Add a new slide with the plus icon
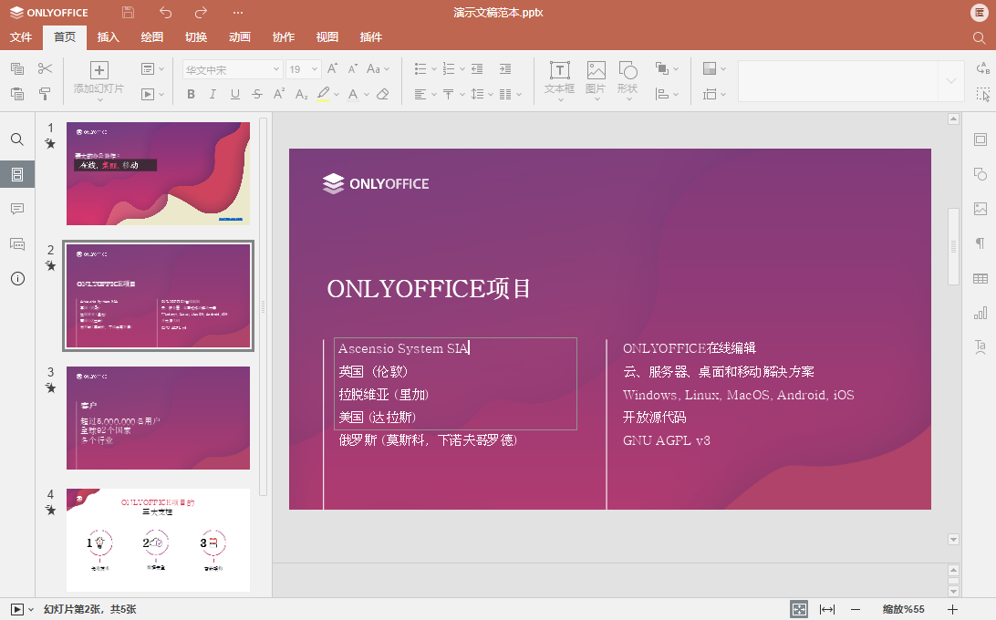The width and height of the screenshot is (996, 620). (x=99, y=70)
